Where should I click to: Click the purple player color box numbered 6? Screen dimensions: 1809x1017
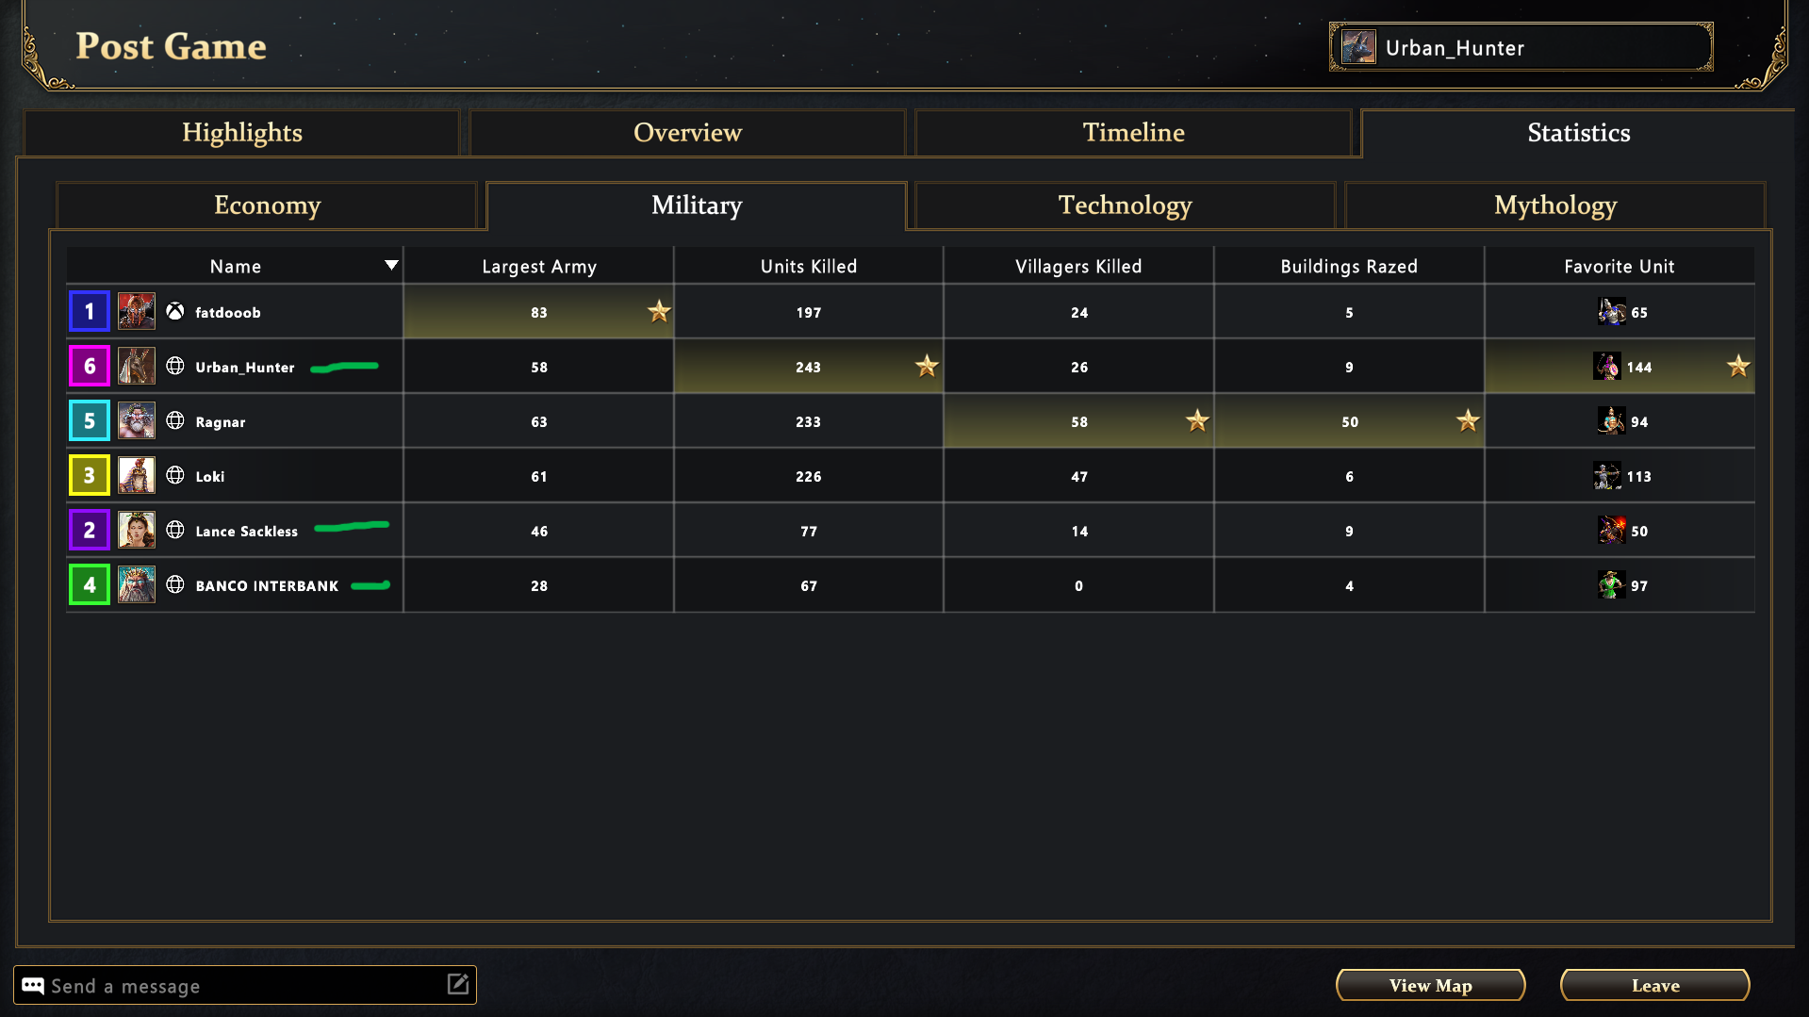click(x=90, y=366)
